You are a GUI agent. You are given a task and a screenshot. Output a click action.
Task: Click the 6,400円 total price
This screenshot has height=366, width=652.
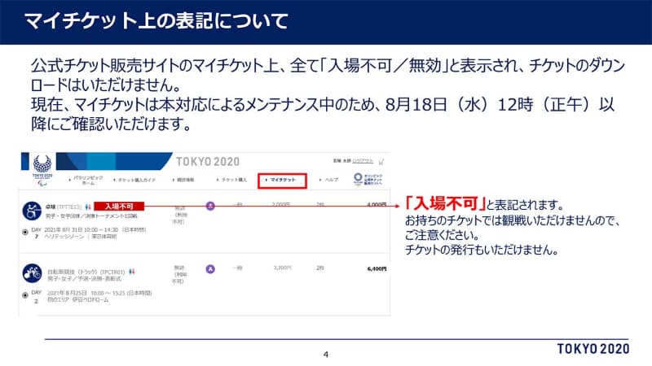coord(377,269)
